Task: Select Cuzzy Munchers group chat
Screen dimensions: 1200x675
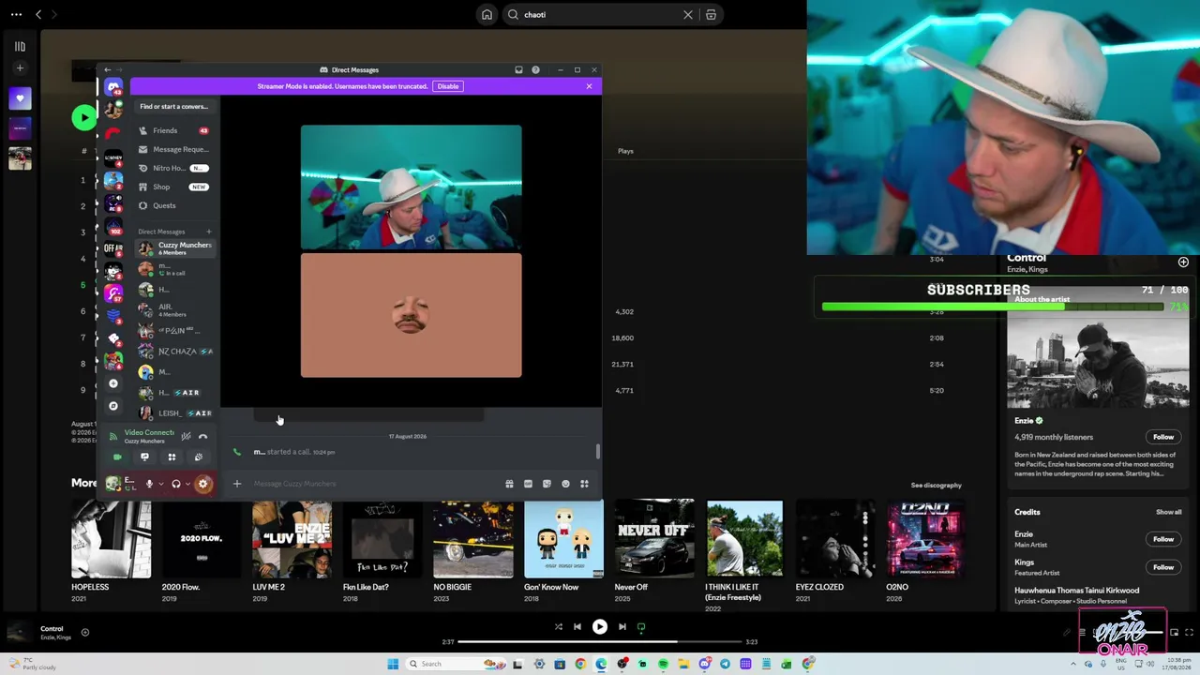Action: pos(174,248)
